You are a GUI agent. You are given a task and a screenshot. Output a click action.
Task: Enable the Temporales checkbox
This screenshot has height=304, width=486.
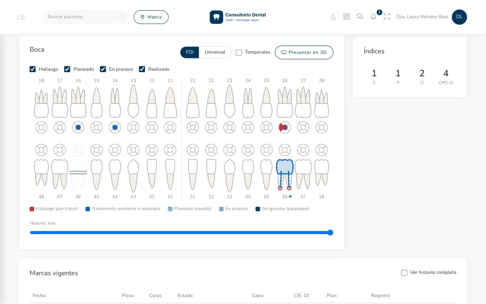pos(239,52)
